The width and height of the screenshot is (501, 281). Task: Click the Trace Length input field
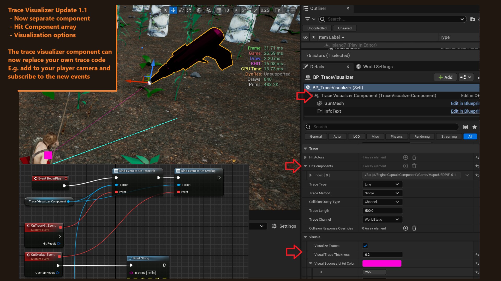click(x=382, y=210)
